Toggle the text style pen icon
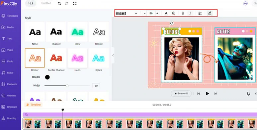 click(x=210, y=13)
